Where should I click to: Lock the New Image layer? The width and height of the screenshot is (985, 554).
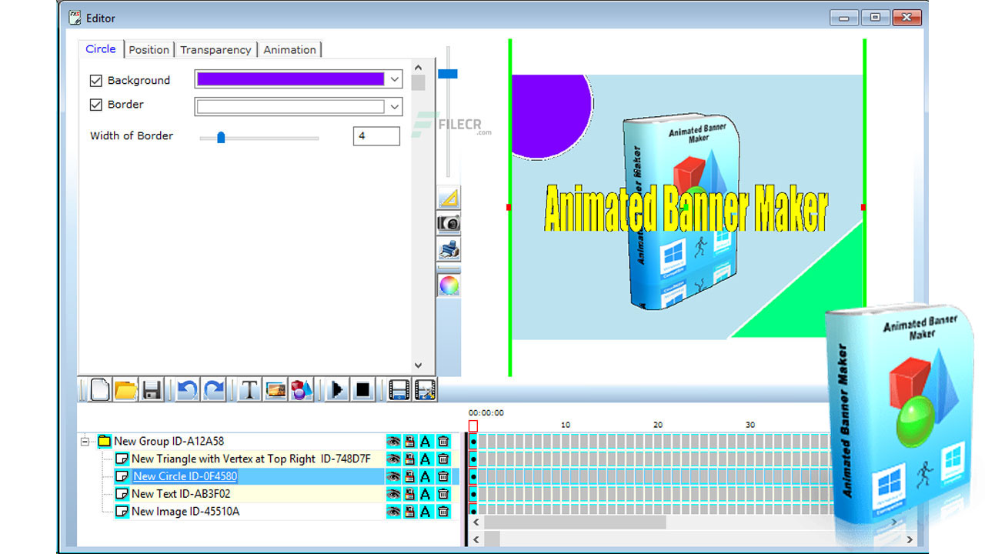pos(409,512)
